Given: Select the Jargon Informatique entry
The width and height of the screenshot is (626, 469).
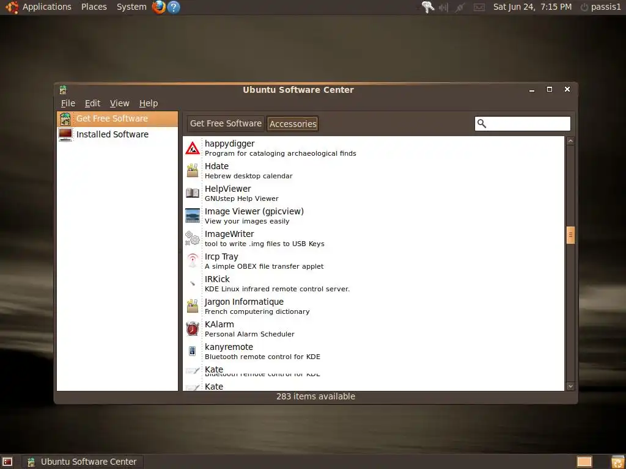Looking at the screenshot, I should (x=374, y=307).
